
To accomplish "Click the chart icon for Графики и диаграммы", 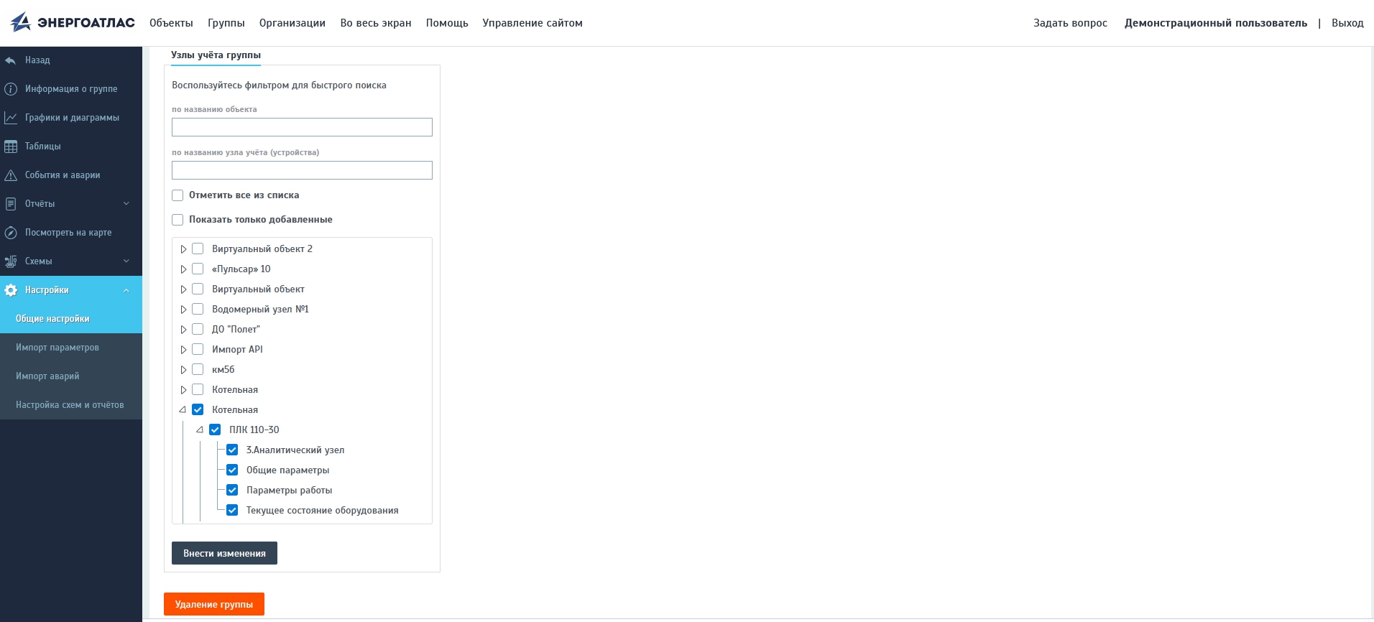I will tap(11, 118).
